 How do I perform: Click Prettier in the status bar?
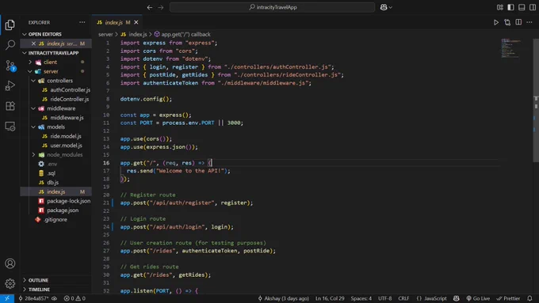(x=508, y=298)
